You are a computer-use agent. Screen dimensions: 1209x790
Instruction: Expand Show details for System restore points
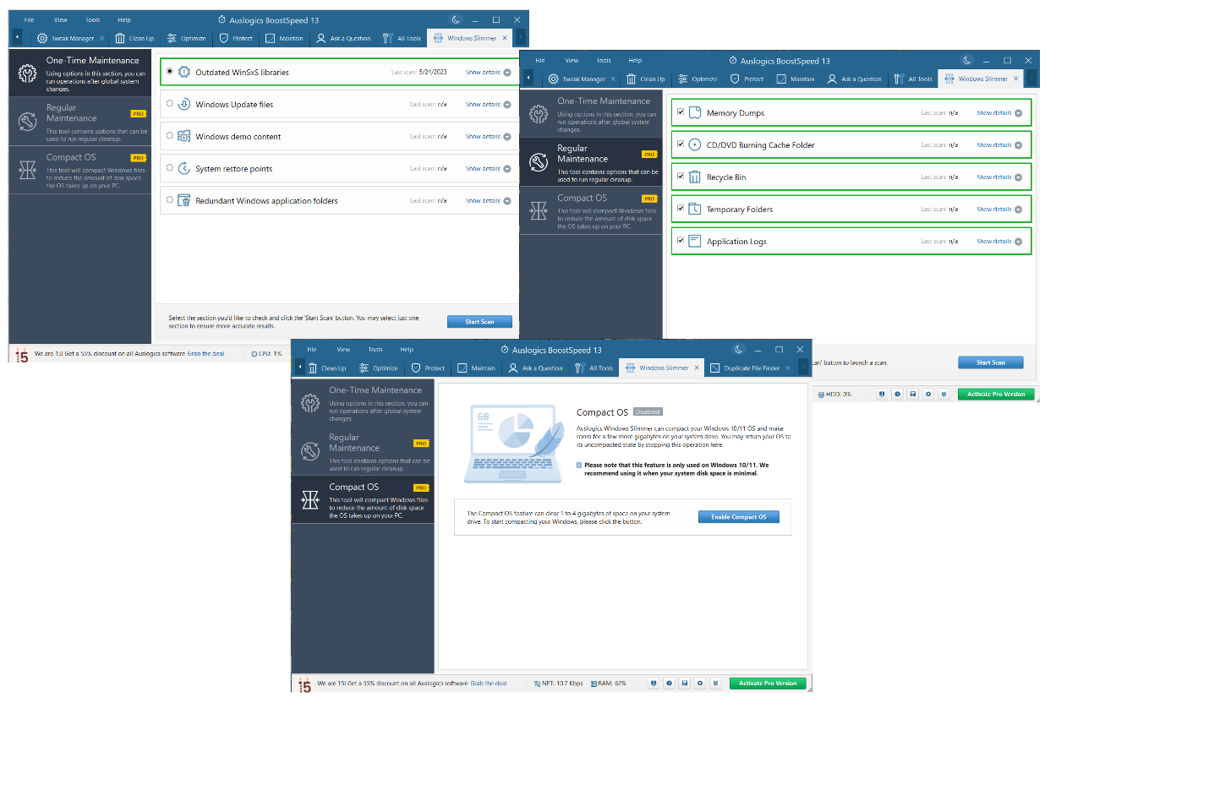[488, 169]
